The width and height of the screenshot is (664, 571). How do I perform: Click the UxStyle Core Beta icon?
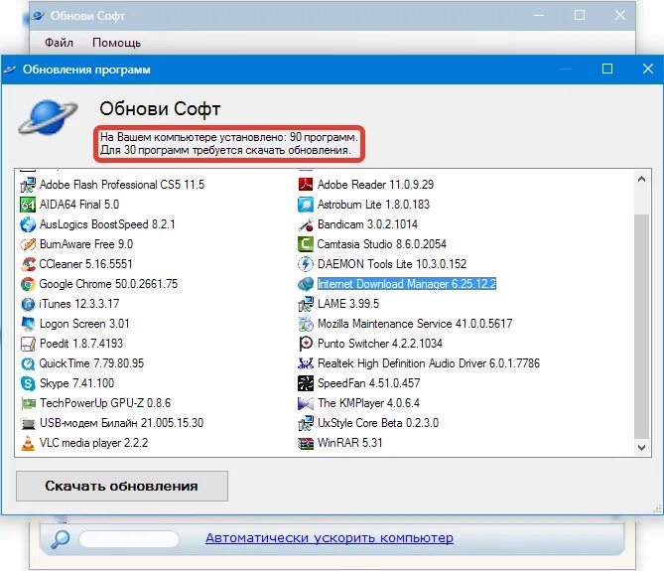click(306, 423)
